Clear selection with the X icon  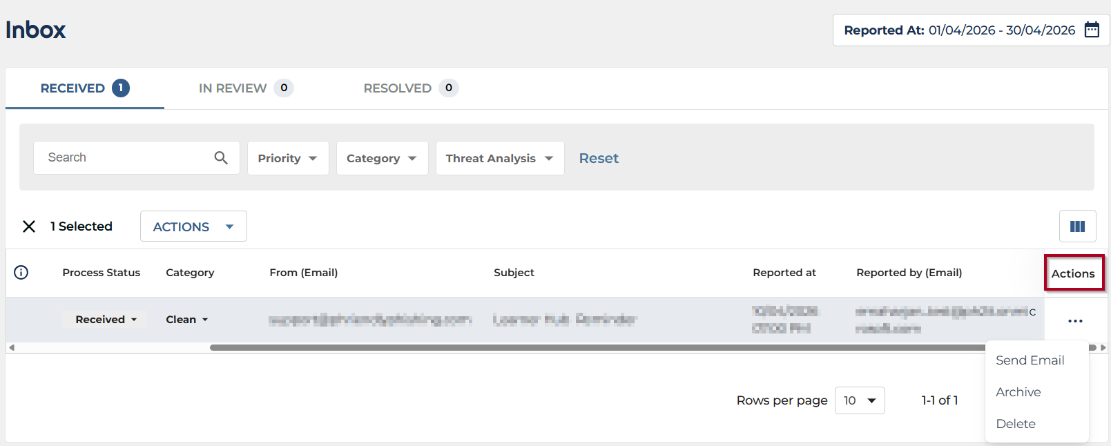tap(29, 226)
